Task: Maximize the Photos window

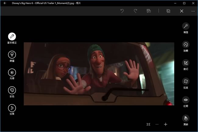Action: [184, 3]
